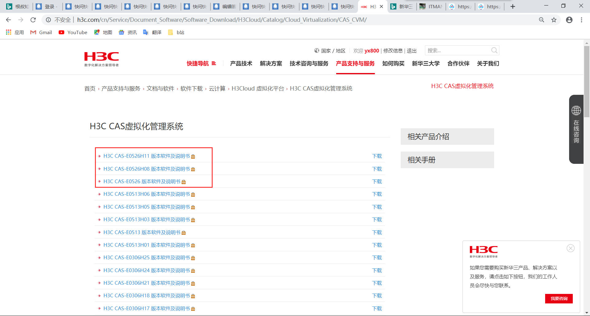The image size is (590, 316).
Task: Click the H3C logo in the header
Action: tap(102, 59)
